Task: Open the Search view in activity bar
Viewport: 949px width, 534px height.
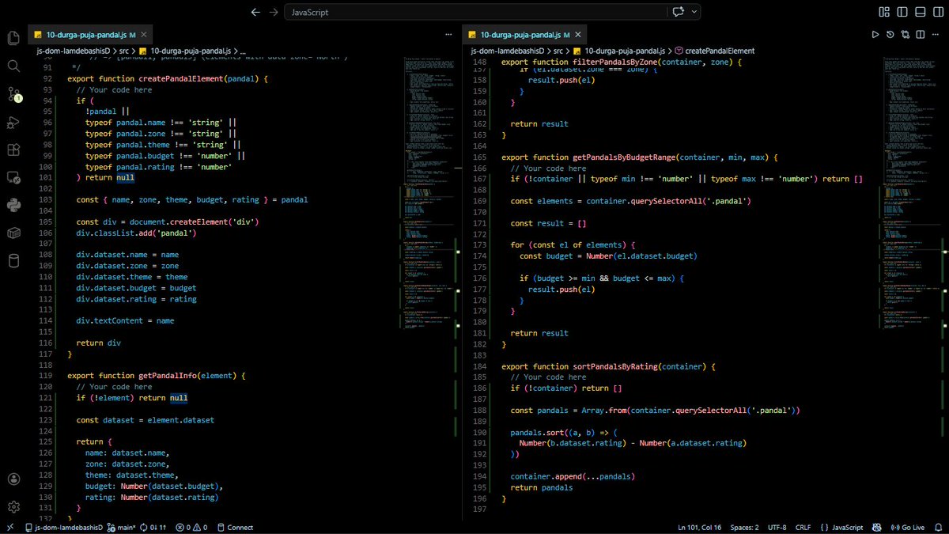Action: click(13, 66)
